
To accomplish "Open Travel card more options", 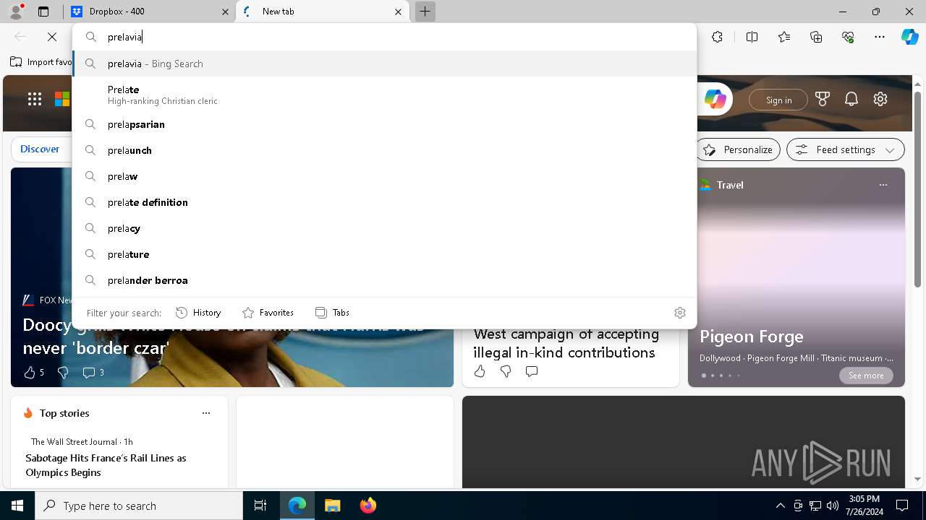I will pos(883,185).
